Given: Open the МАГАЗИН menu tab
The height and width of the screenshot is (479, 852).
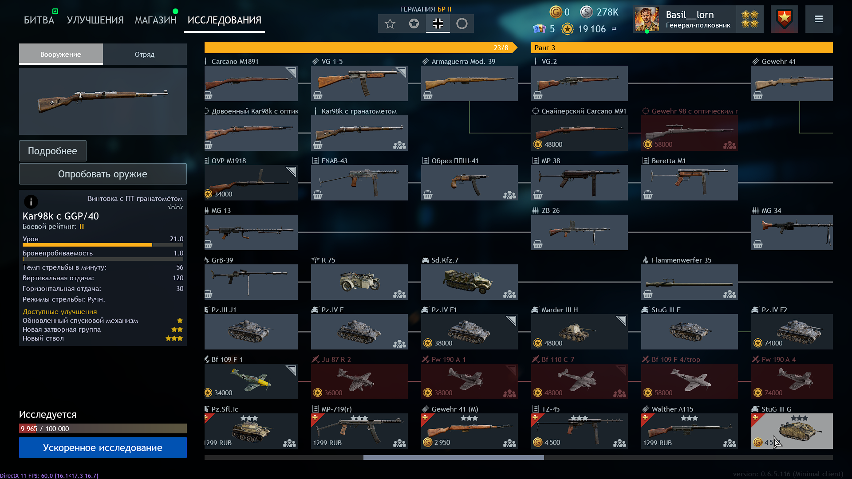Looking at the screenshot, I should pyautogui.click(x=156, y=20).
